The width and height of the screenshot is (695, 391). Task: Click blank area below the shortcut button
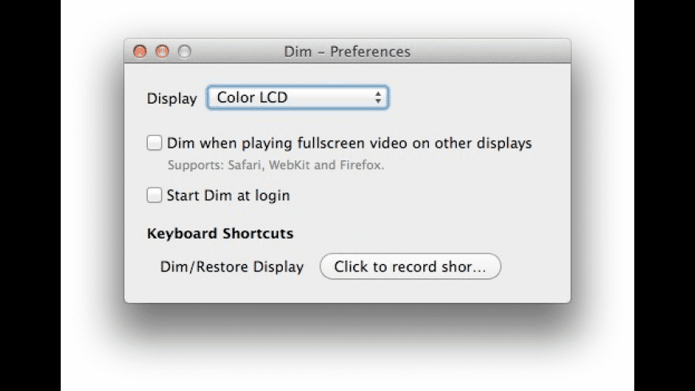[409, 290]
